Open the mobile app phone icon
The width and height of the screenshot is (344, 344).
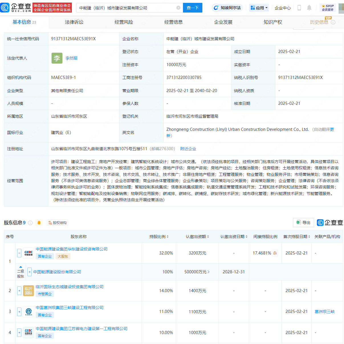(x=299, y=8)
